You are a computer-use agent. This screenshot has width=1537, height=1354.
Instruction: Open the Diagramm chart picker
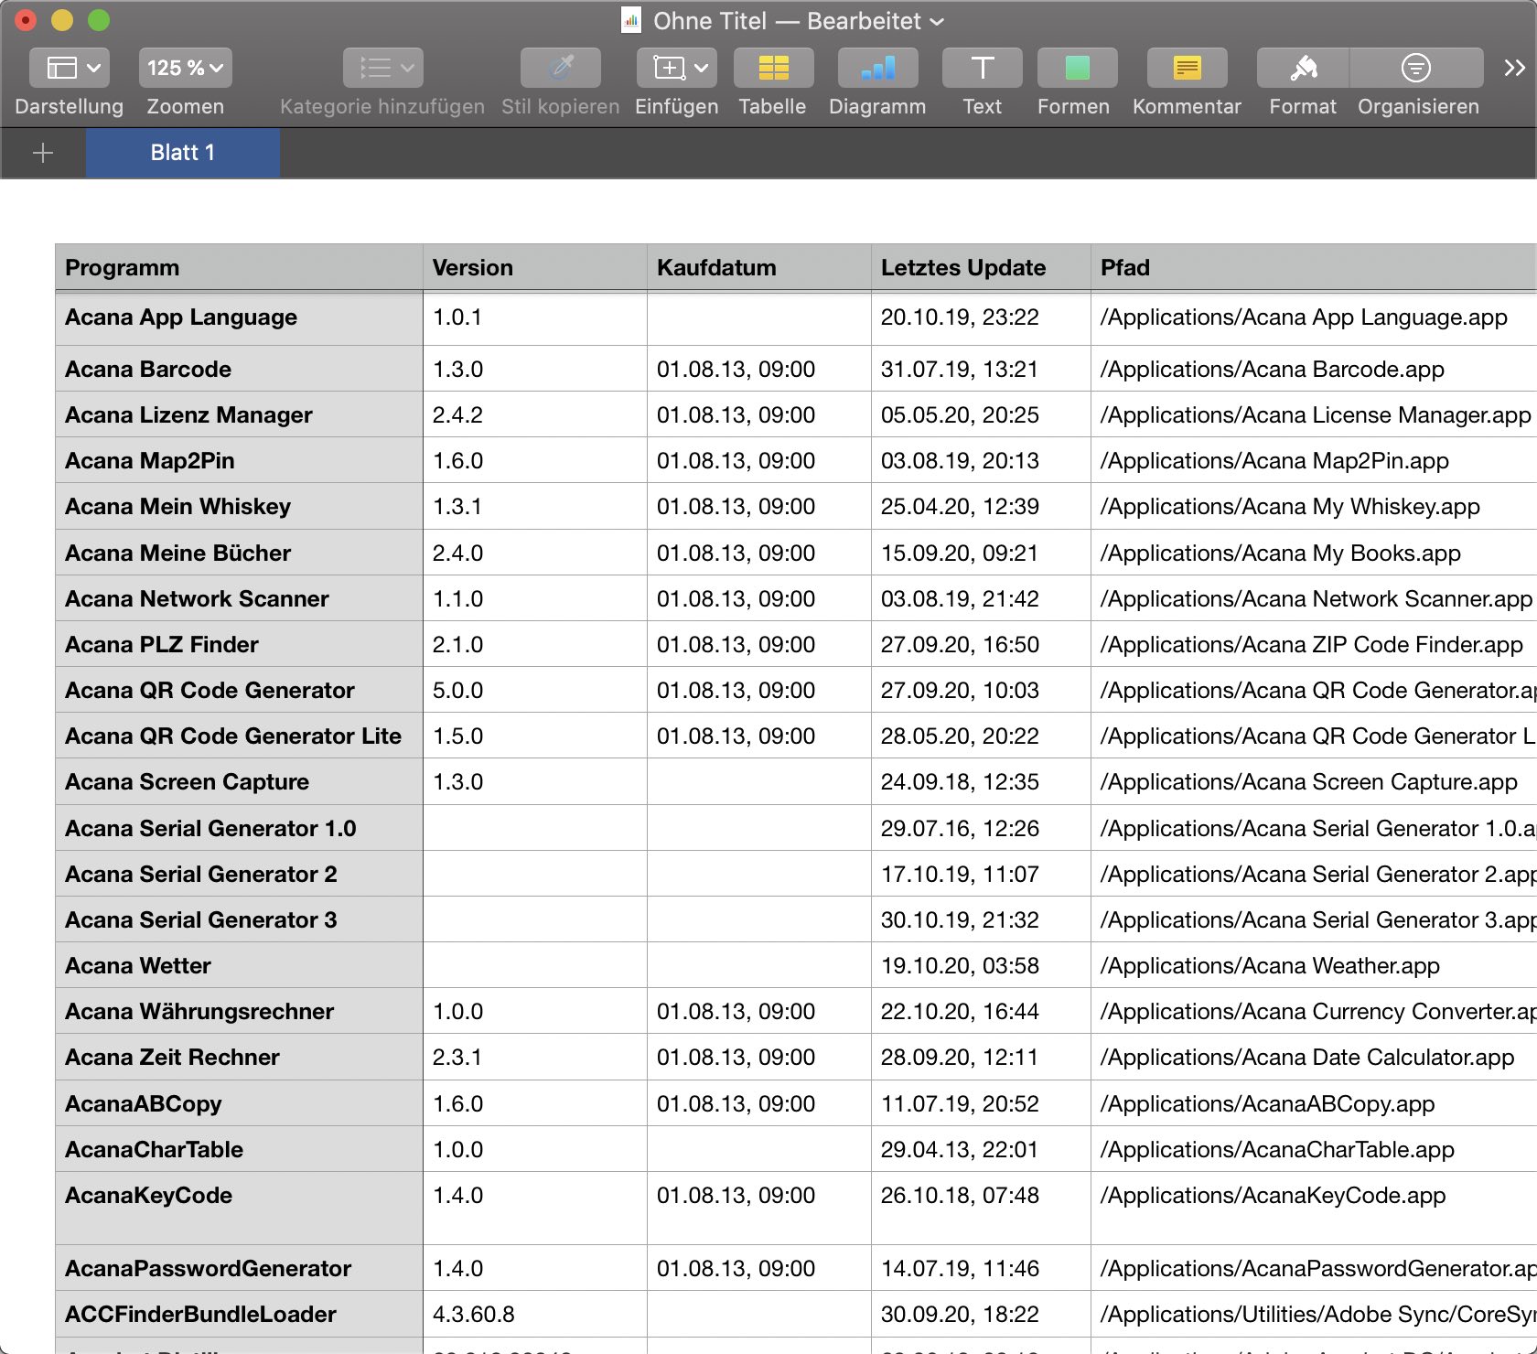pos(877,68)
